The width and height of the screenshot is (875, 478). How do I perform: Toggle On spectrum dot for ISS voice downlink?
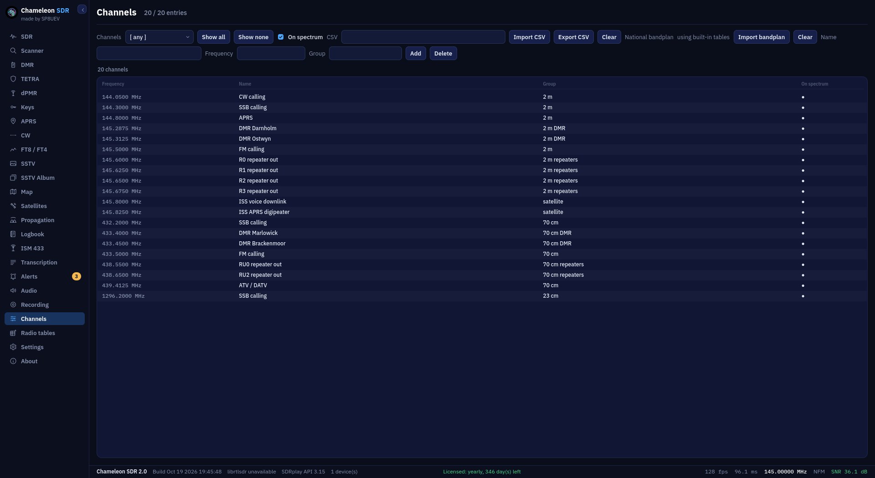(803, 202)
